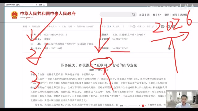198x111 pixels.
Task: Open 首页 in the top navigation
Action: [142, 15]
